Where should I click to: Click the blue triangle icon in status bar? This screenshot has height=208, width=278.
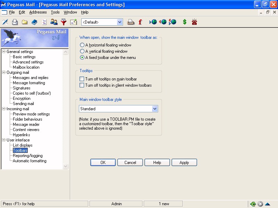[268, 204]
